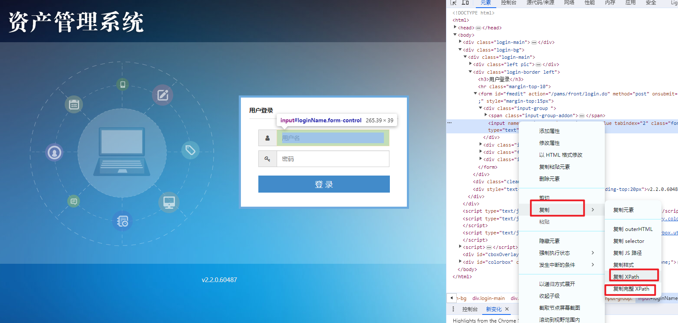Screen dimensions: 678x323
Task: Select 收起子级 in the context menu
Action: click(562, 296)
